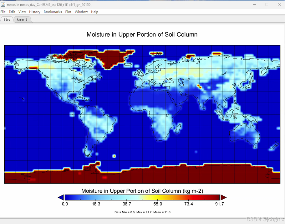Open the View menu
This screenshot has width=285, height=224.
[22, 12]
